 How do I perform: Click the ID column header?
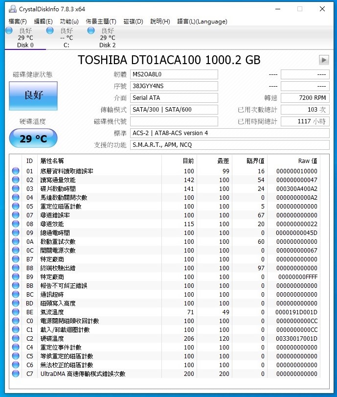30,161
